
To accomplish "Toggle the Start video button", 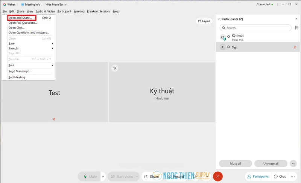I will 121,177.
